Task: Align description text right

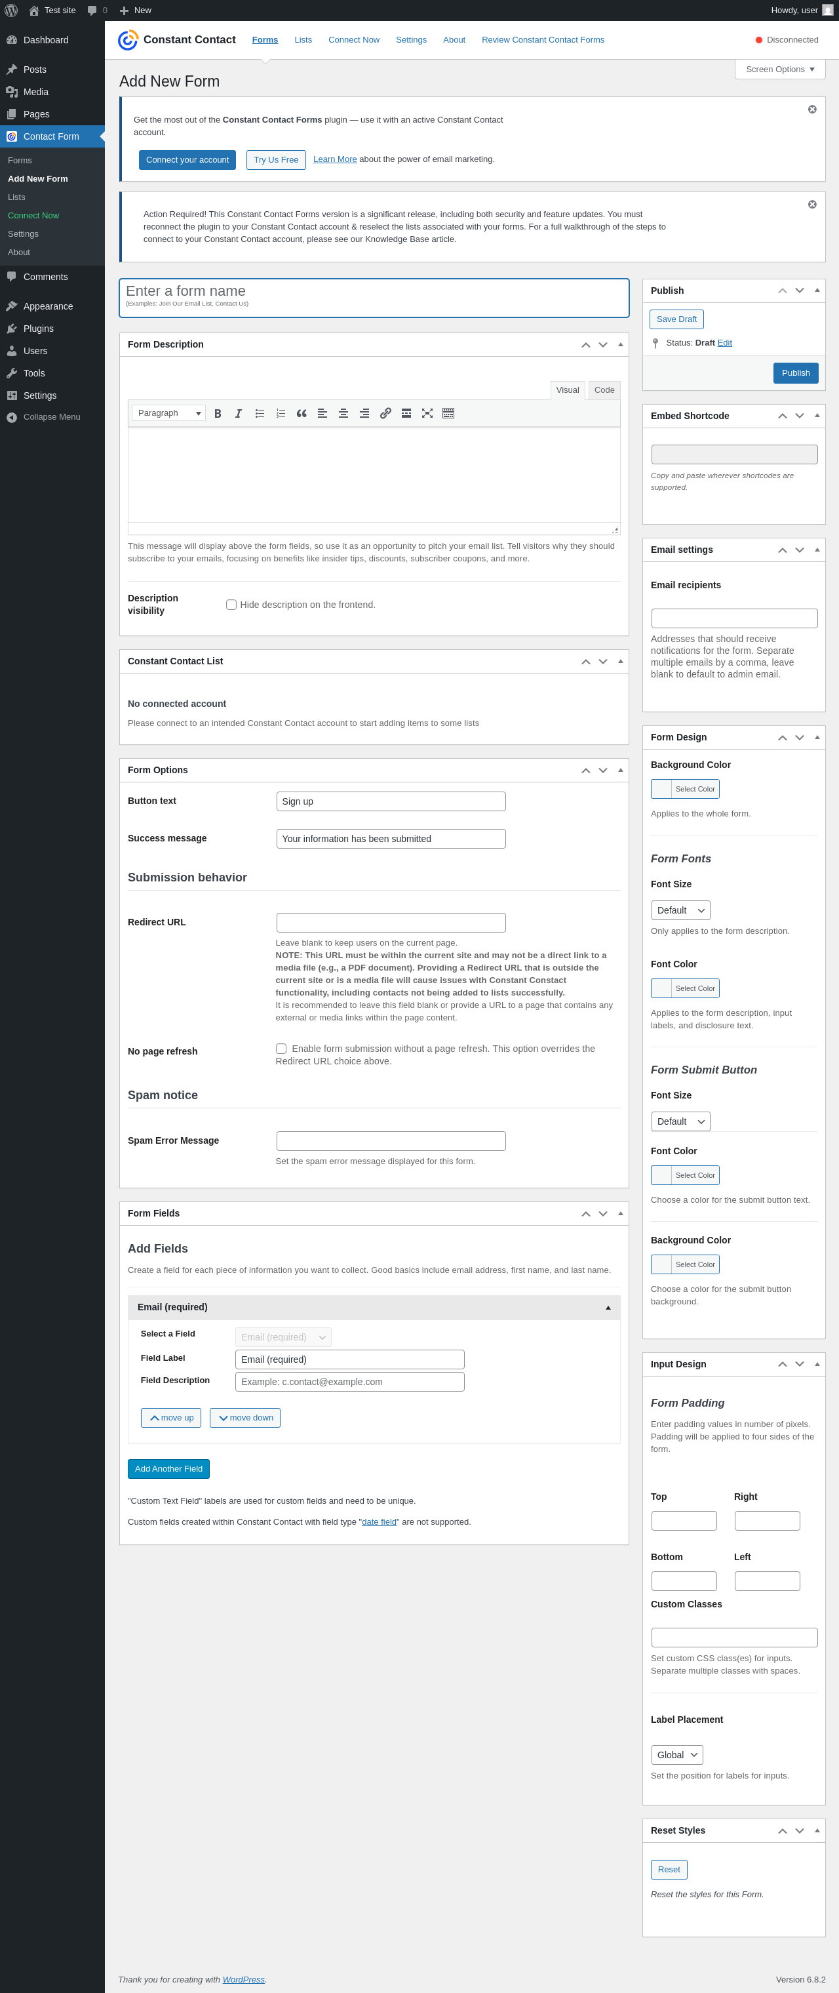Action: [x=364, y=413]
